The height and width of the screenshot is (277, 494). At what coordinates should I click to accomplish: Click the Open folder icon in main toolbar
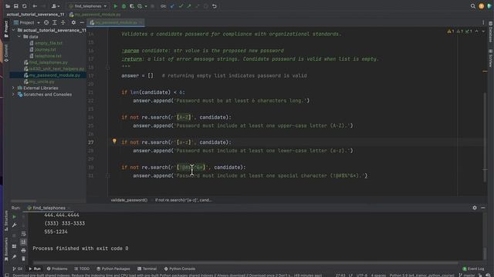[x=8, y=6]
